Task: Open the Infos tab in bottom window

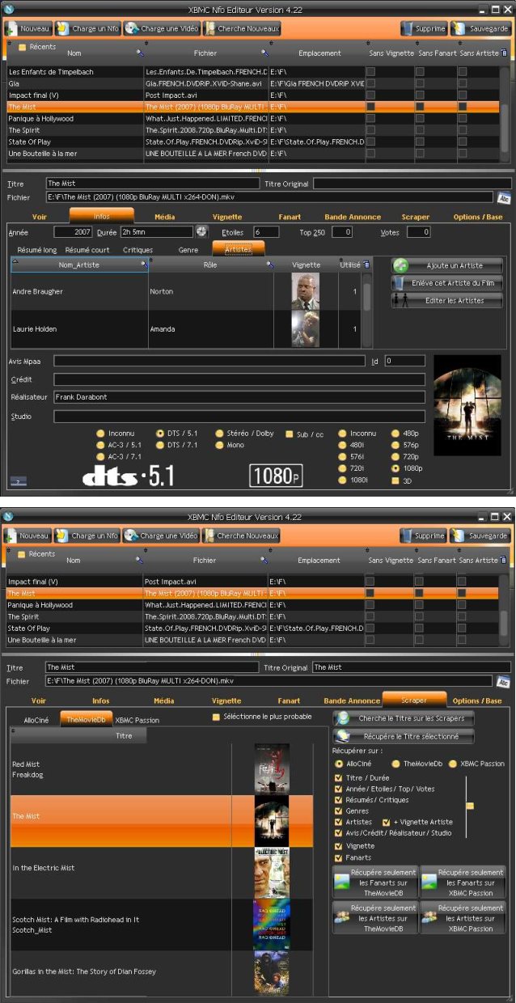Action: (x=101, y=700)
